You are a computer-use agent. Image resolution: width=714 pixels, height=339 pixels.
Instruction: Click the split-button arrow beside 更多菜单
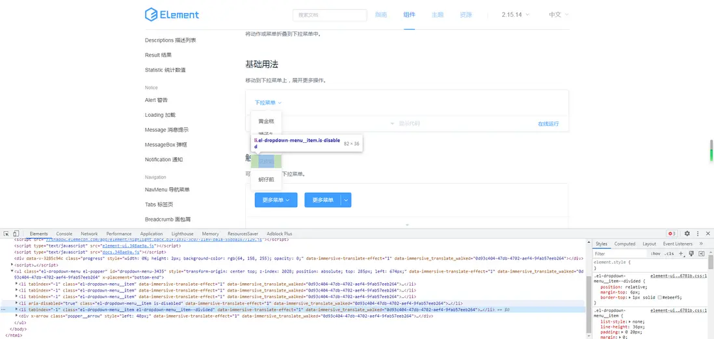[x=346, y=200]
